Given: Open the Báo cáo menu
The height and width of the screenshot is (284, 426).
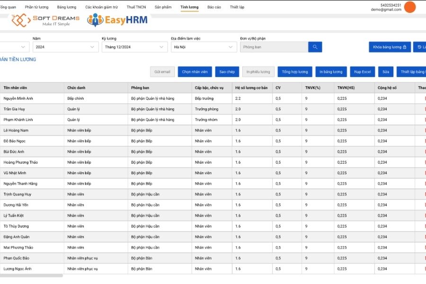Looking at the screenshot, I should pos(214,7).
